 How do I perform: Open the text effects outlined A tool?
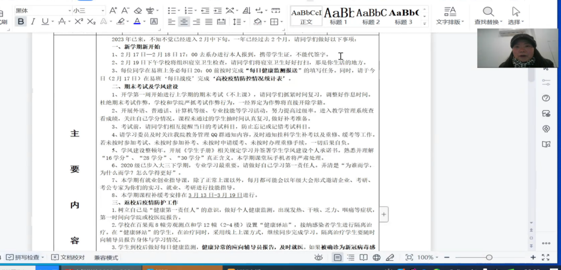click(x=103, y=21)
